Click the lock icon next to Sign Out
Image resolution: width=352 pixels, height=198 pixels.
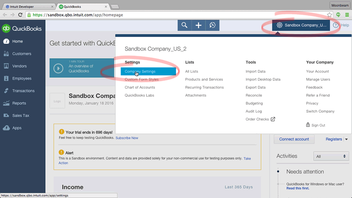[308, 125]
